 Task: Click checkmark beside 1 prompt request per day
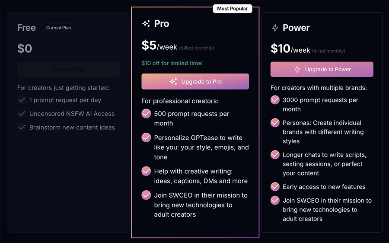point(22,100)
